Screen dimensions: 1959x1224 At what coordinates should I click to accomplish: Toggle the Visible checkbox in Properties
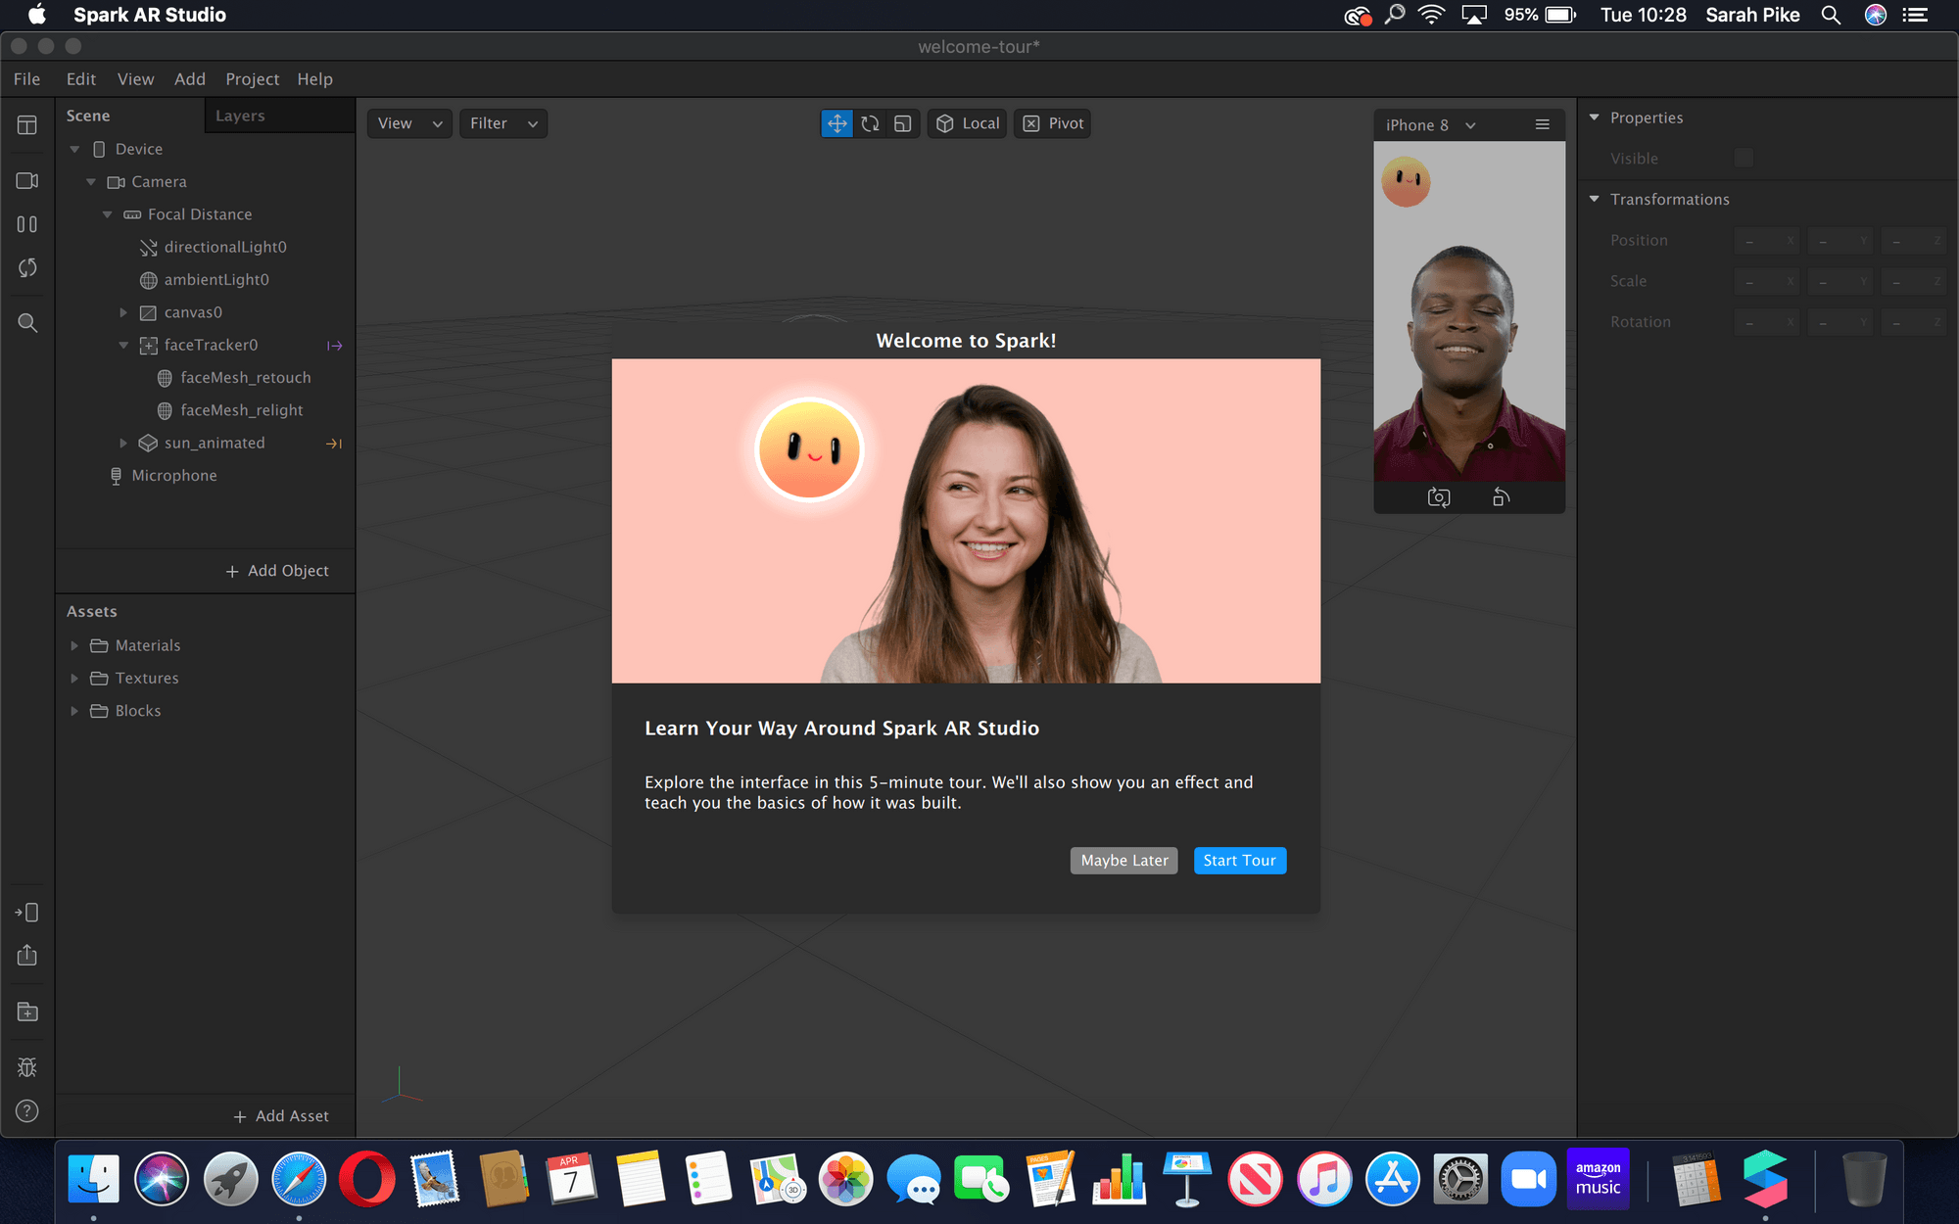coord(1744,159)
